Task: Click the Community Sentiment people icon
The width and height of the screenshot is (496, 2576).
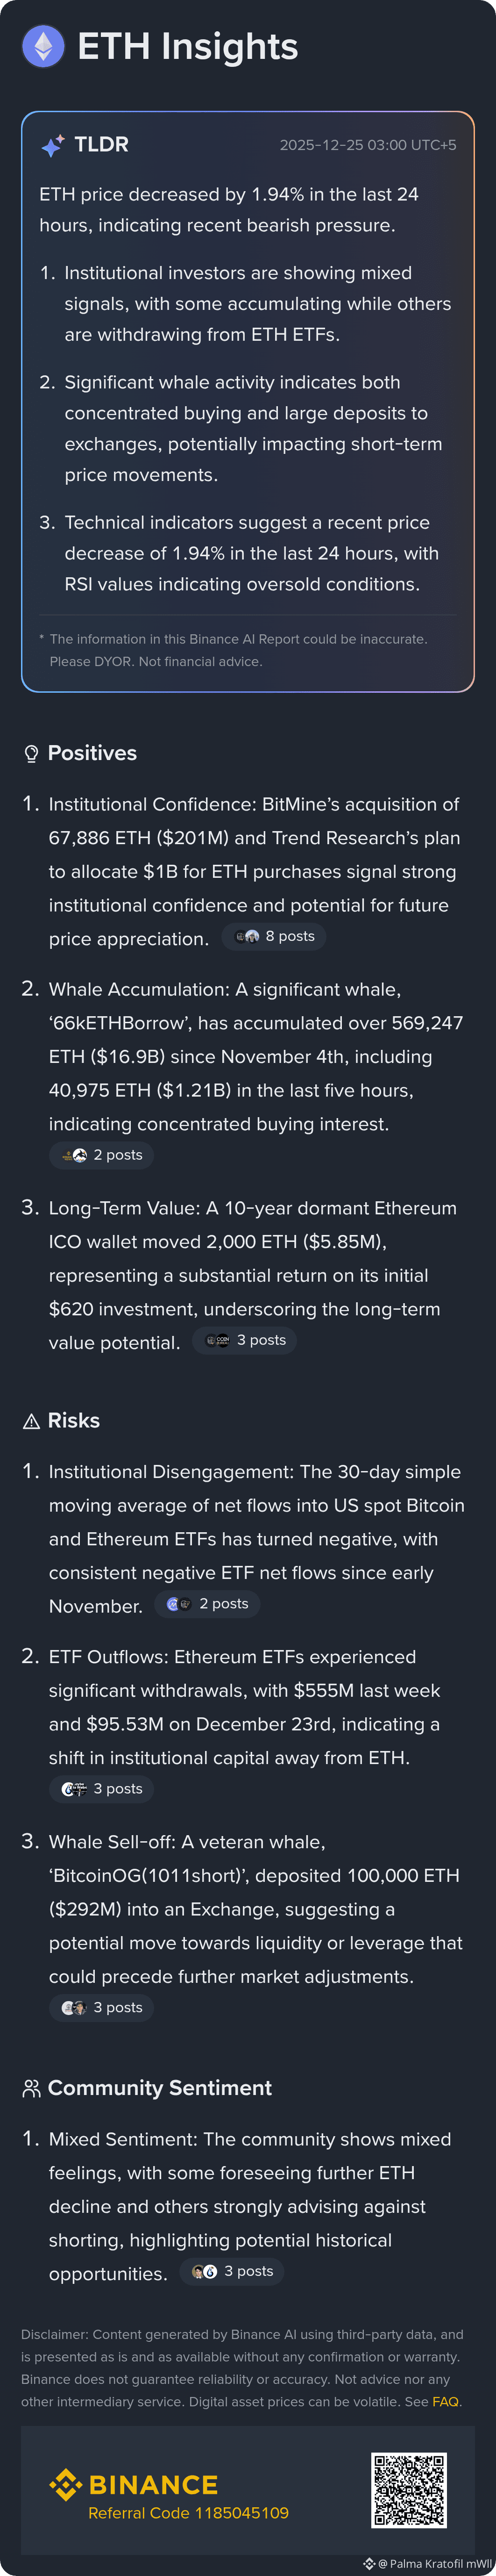Action: coord(31,2088)
